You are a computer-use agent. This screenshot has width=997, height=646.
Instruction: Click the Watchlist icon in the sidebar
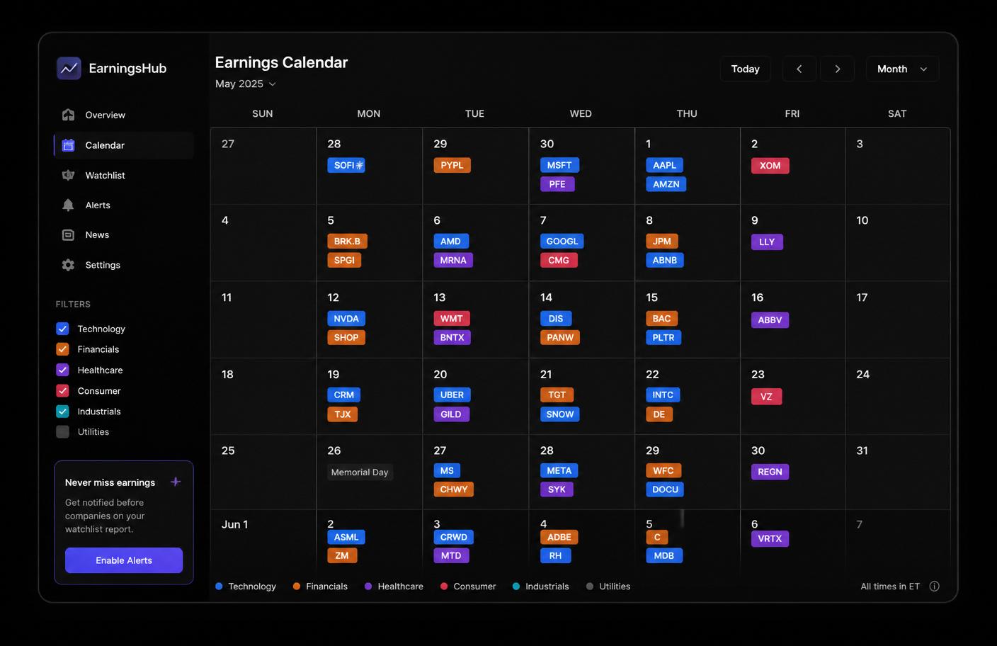68,175
